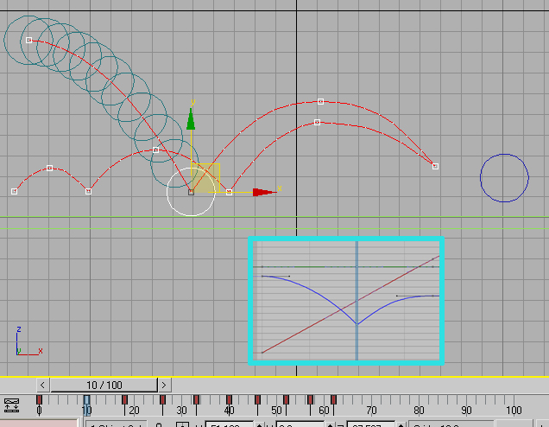Select the keyframe marker at frame 0
This screenshot has width=549, height=427.
pyautogui.click(x=39, y=400)
